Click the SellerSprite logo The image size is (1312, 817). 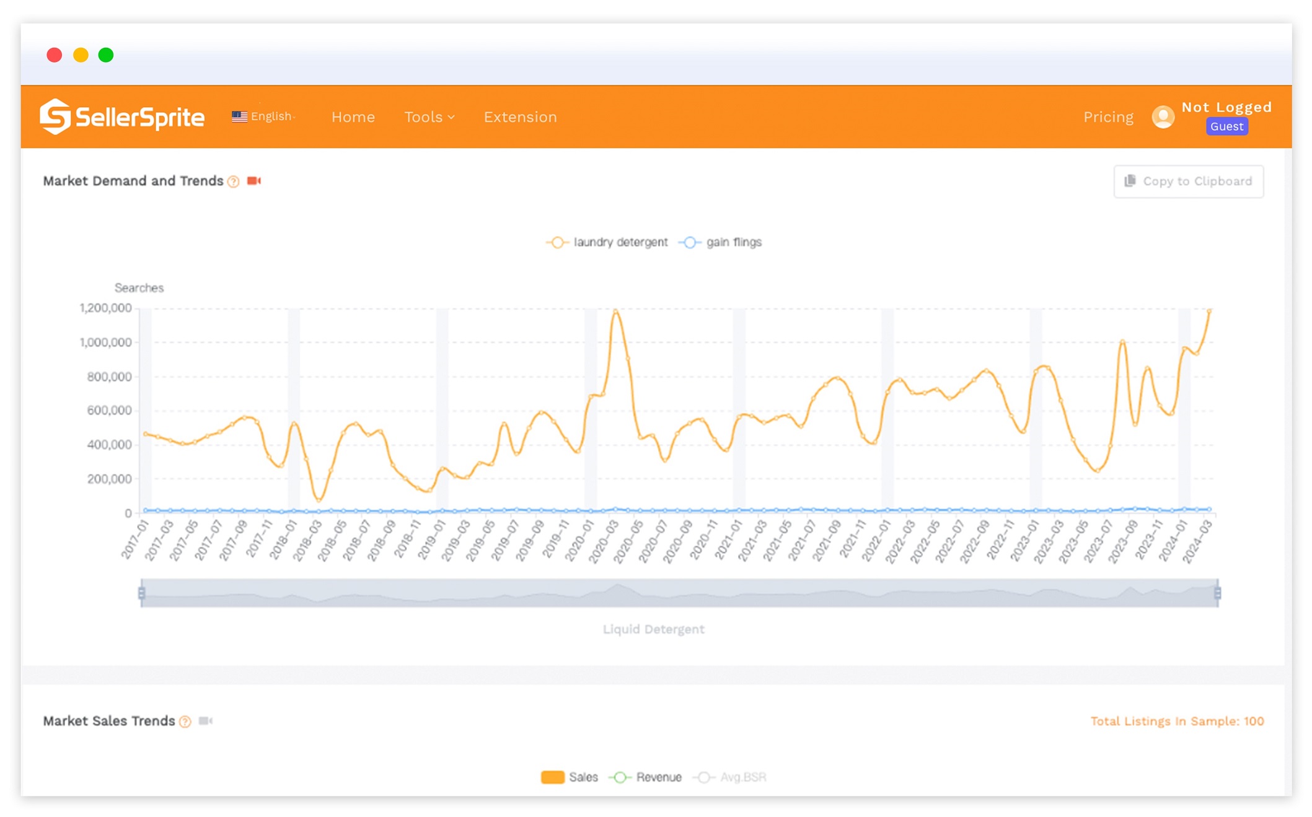(x=122, y=116)
